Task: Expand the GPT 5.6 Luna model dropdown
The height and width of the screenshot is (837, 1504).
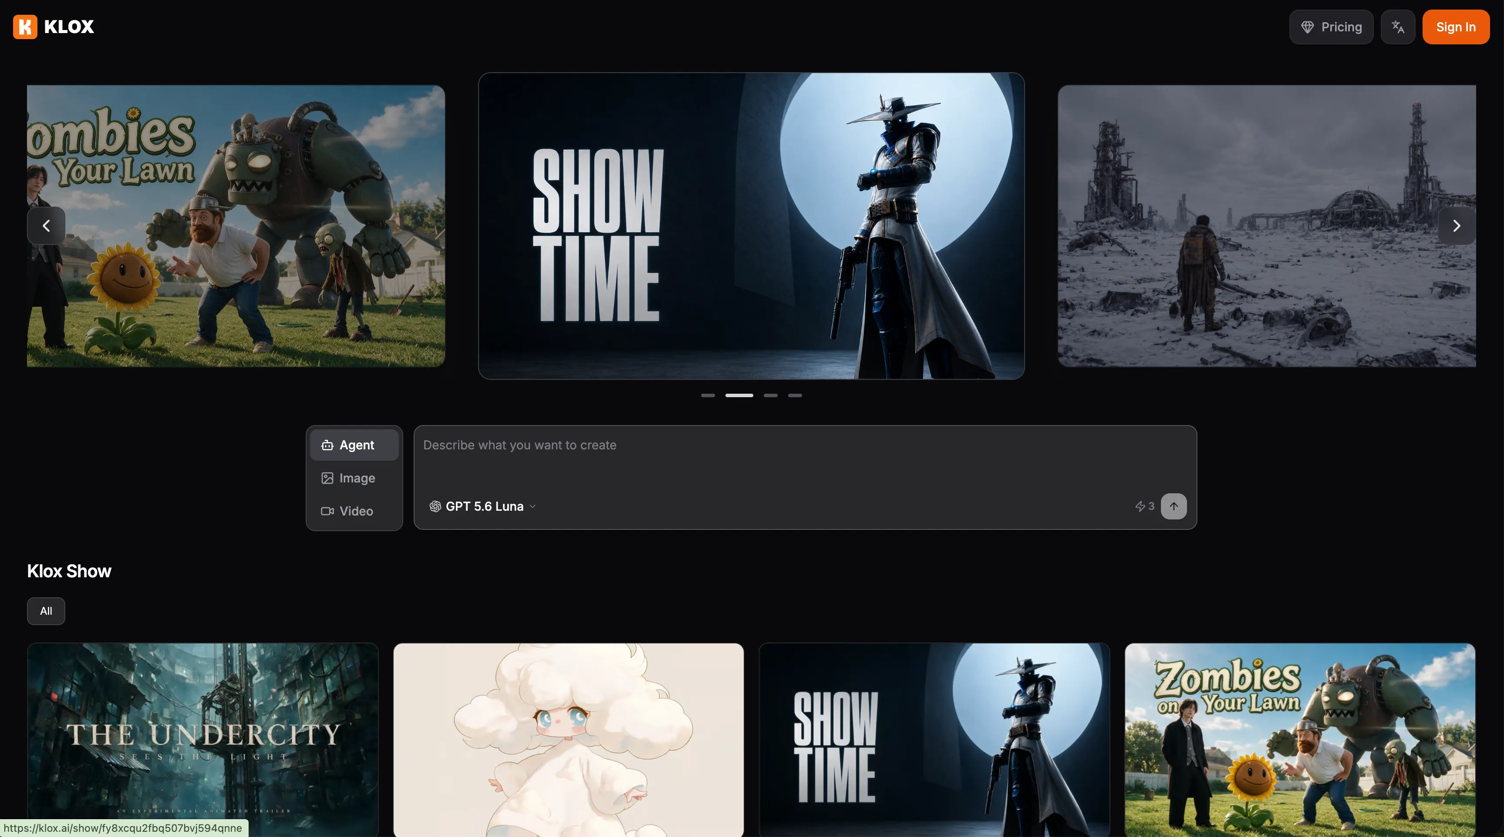Action: coord(483,506)
